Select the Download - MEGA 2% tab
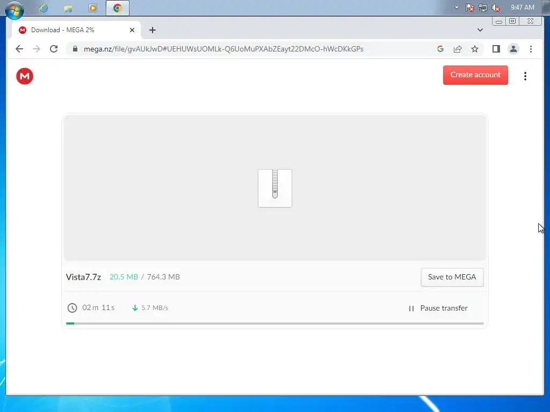Screen dimensions: 550x412 [76, 30]
